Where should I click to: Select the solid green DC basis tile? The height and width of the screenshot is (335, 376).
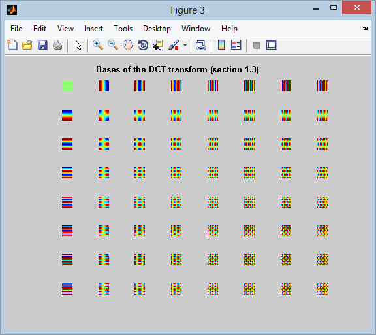[x=67, y=86]
